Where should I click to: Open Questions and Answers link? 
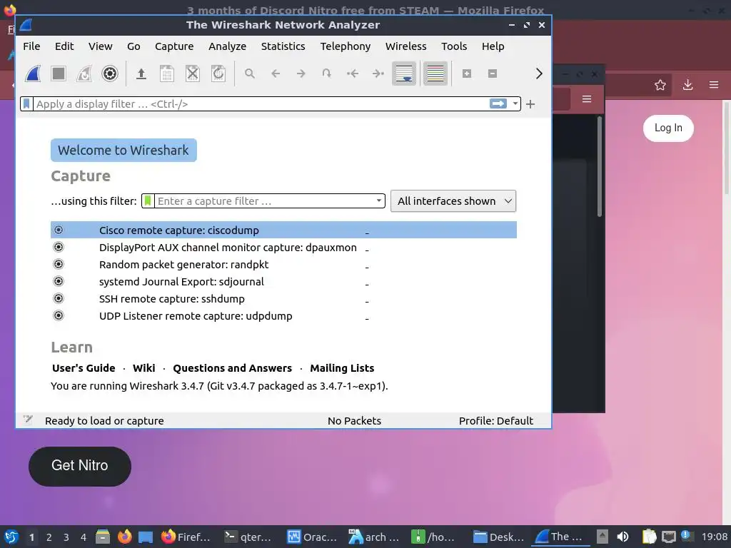pos(232,368)
